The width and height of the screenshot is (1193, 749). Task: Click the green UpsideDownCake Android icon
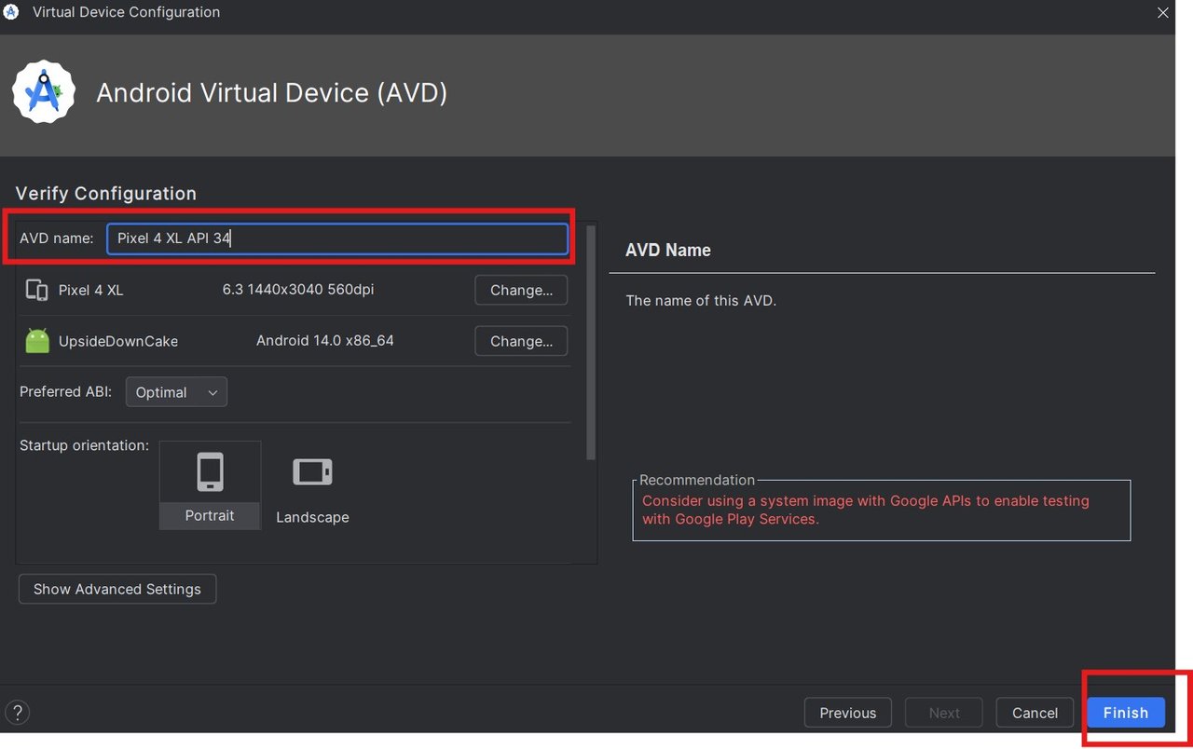[37, 341]
